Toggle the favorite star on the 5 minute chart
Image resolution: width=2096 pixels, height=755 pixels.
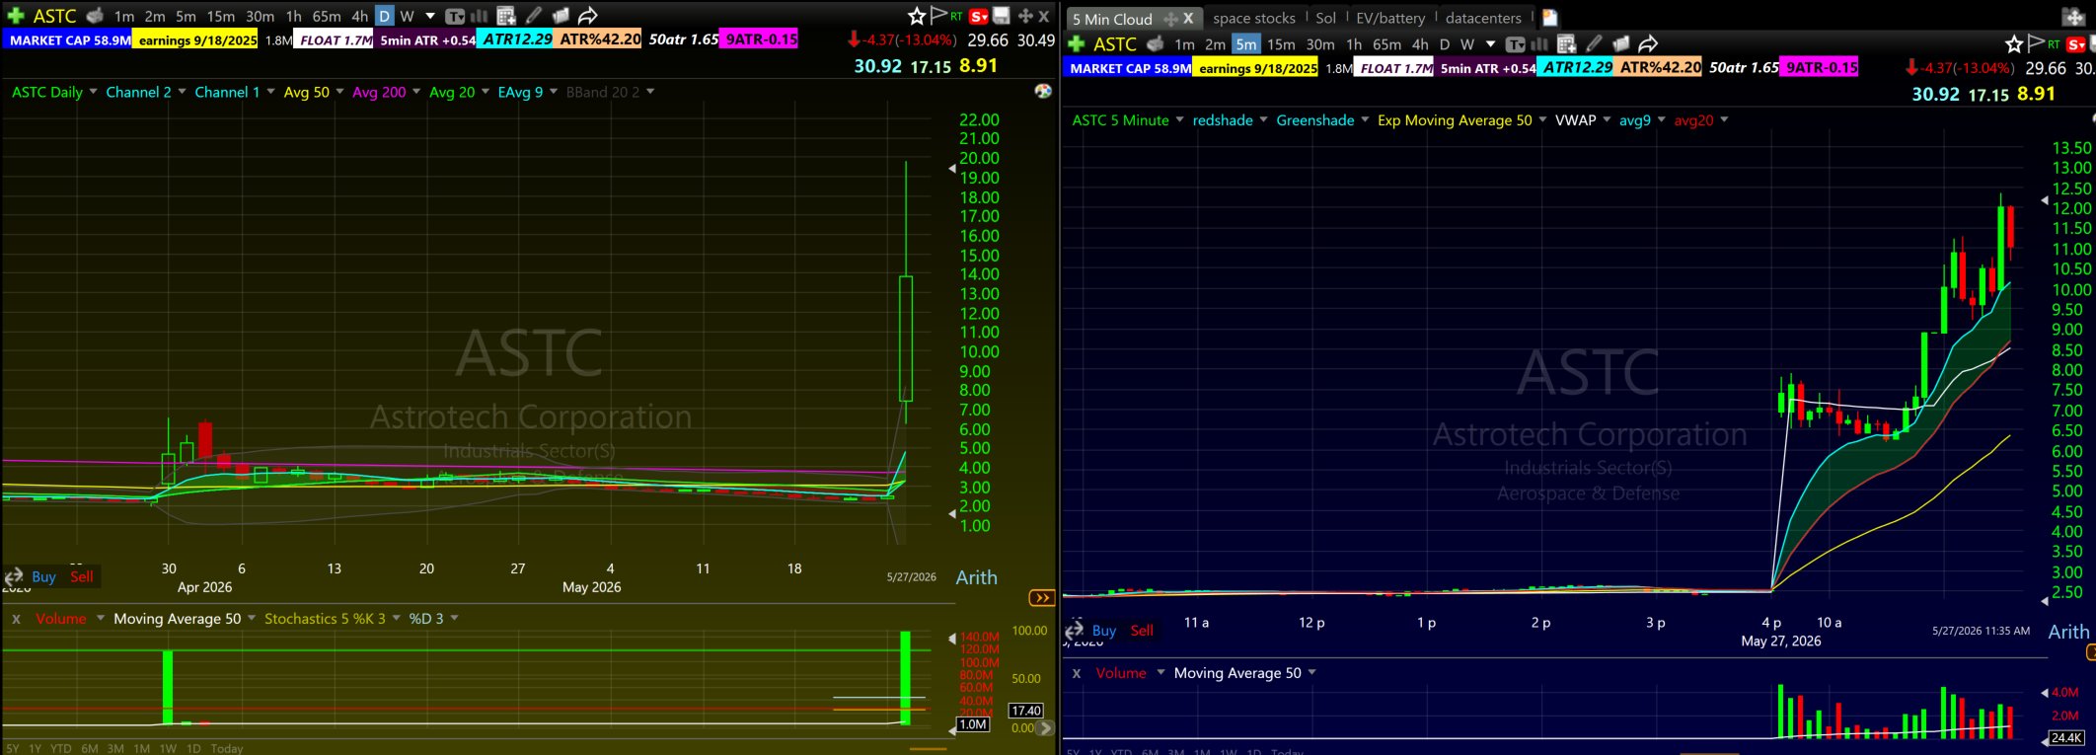(x=2014, y=44)
